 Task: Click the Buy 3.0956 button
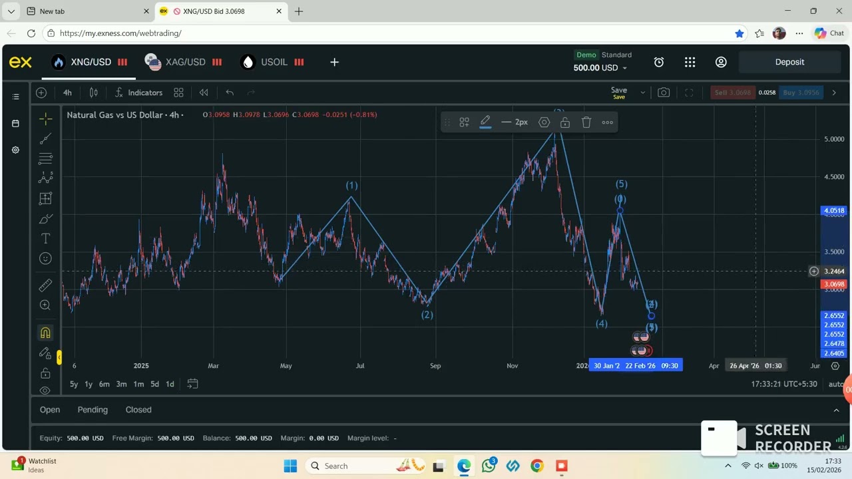click(801, 92)
